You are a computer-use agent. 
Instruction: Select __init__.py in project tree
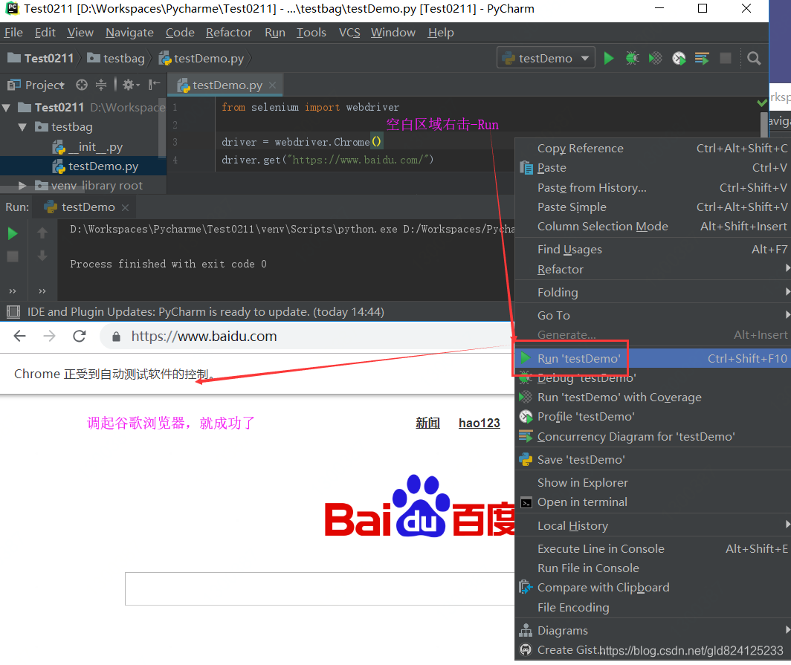click(x=88, y=147)
